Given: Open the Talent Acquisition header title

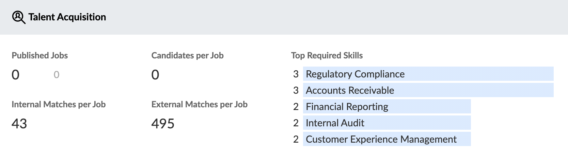Looking at the screenshot, I should 67,17.
